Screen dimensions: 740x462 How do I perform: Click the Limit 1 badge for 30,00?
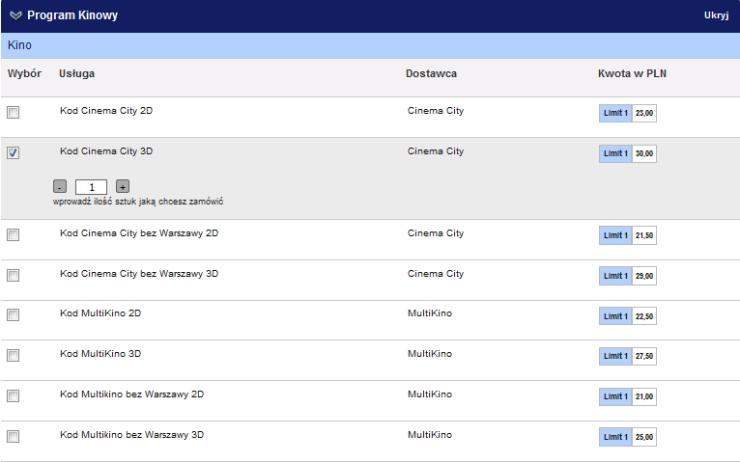[x=615, y=153]
